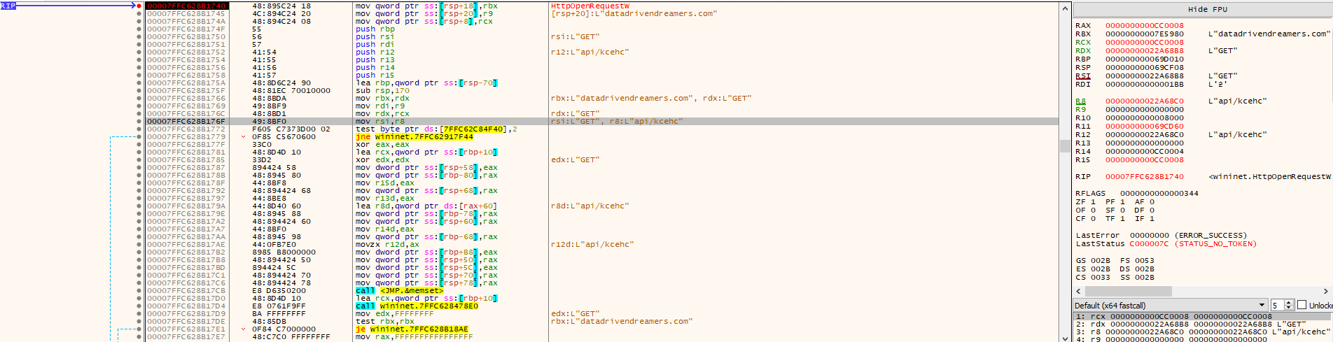Toggle the red breakpoint dot at 00007FFC628B1740
This screenshot has height=342, width=1333.
pyautogui.click(x=139, y=6)
